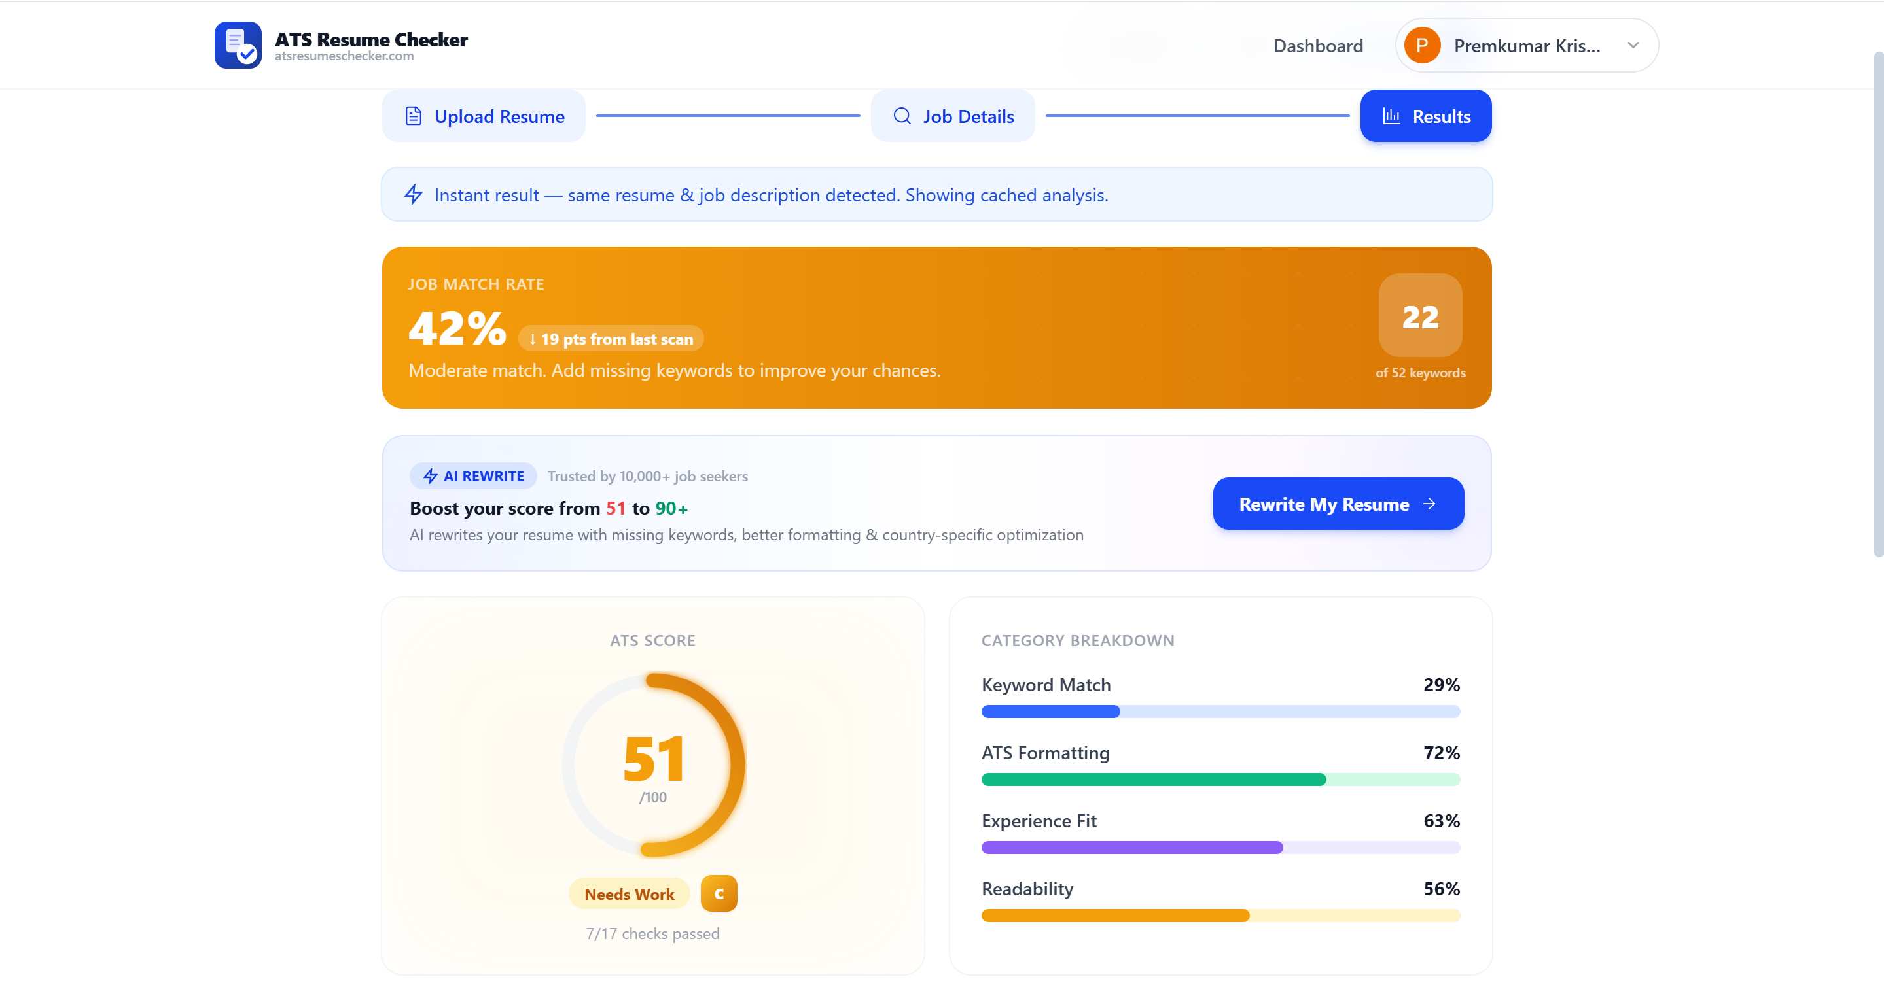Click the C grade badge
This screenshot has height=996, width=1884.
coord(719,893)
